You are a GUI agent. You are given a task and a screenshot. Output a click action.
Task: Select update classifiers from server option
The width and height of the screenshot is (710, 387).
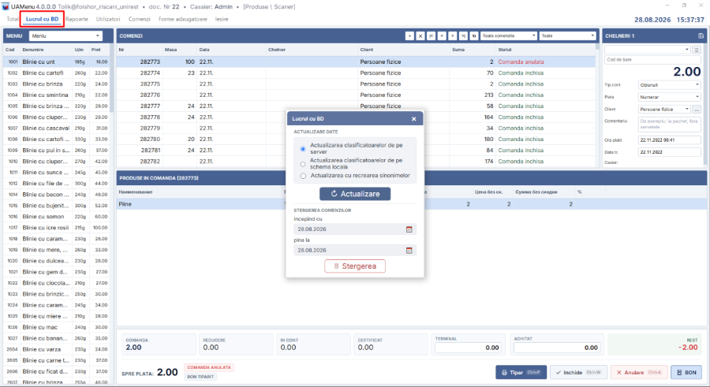pos(303,149)
